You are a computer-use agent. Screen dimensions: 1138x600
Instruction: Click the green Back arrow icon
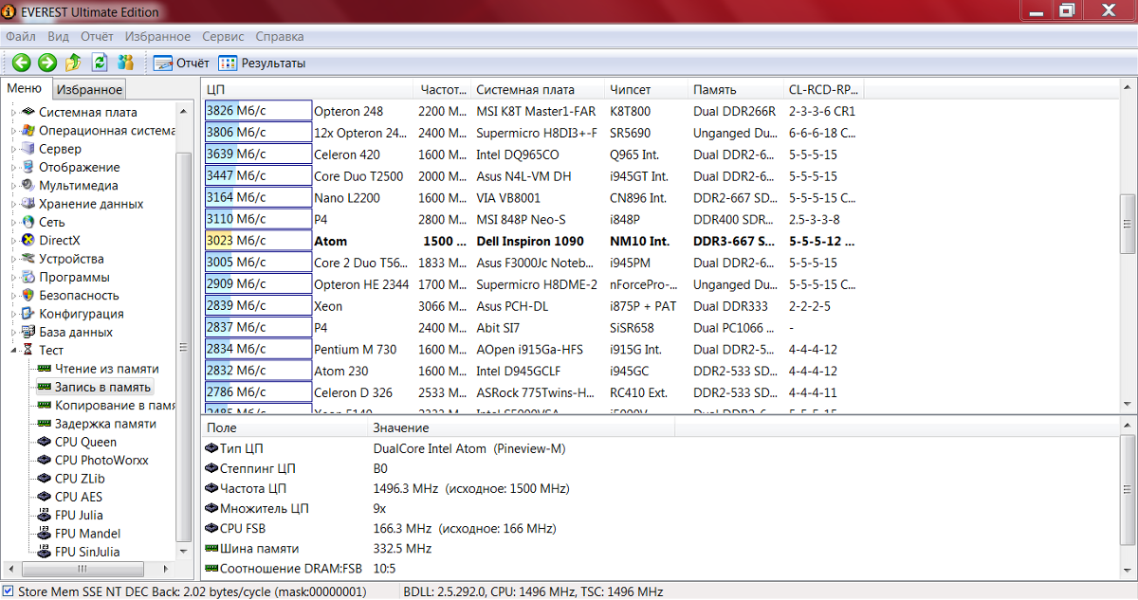21,64
